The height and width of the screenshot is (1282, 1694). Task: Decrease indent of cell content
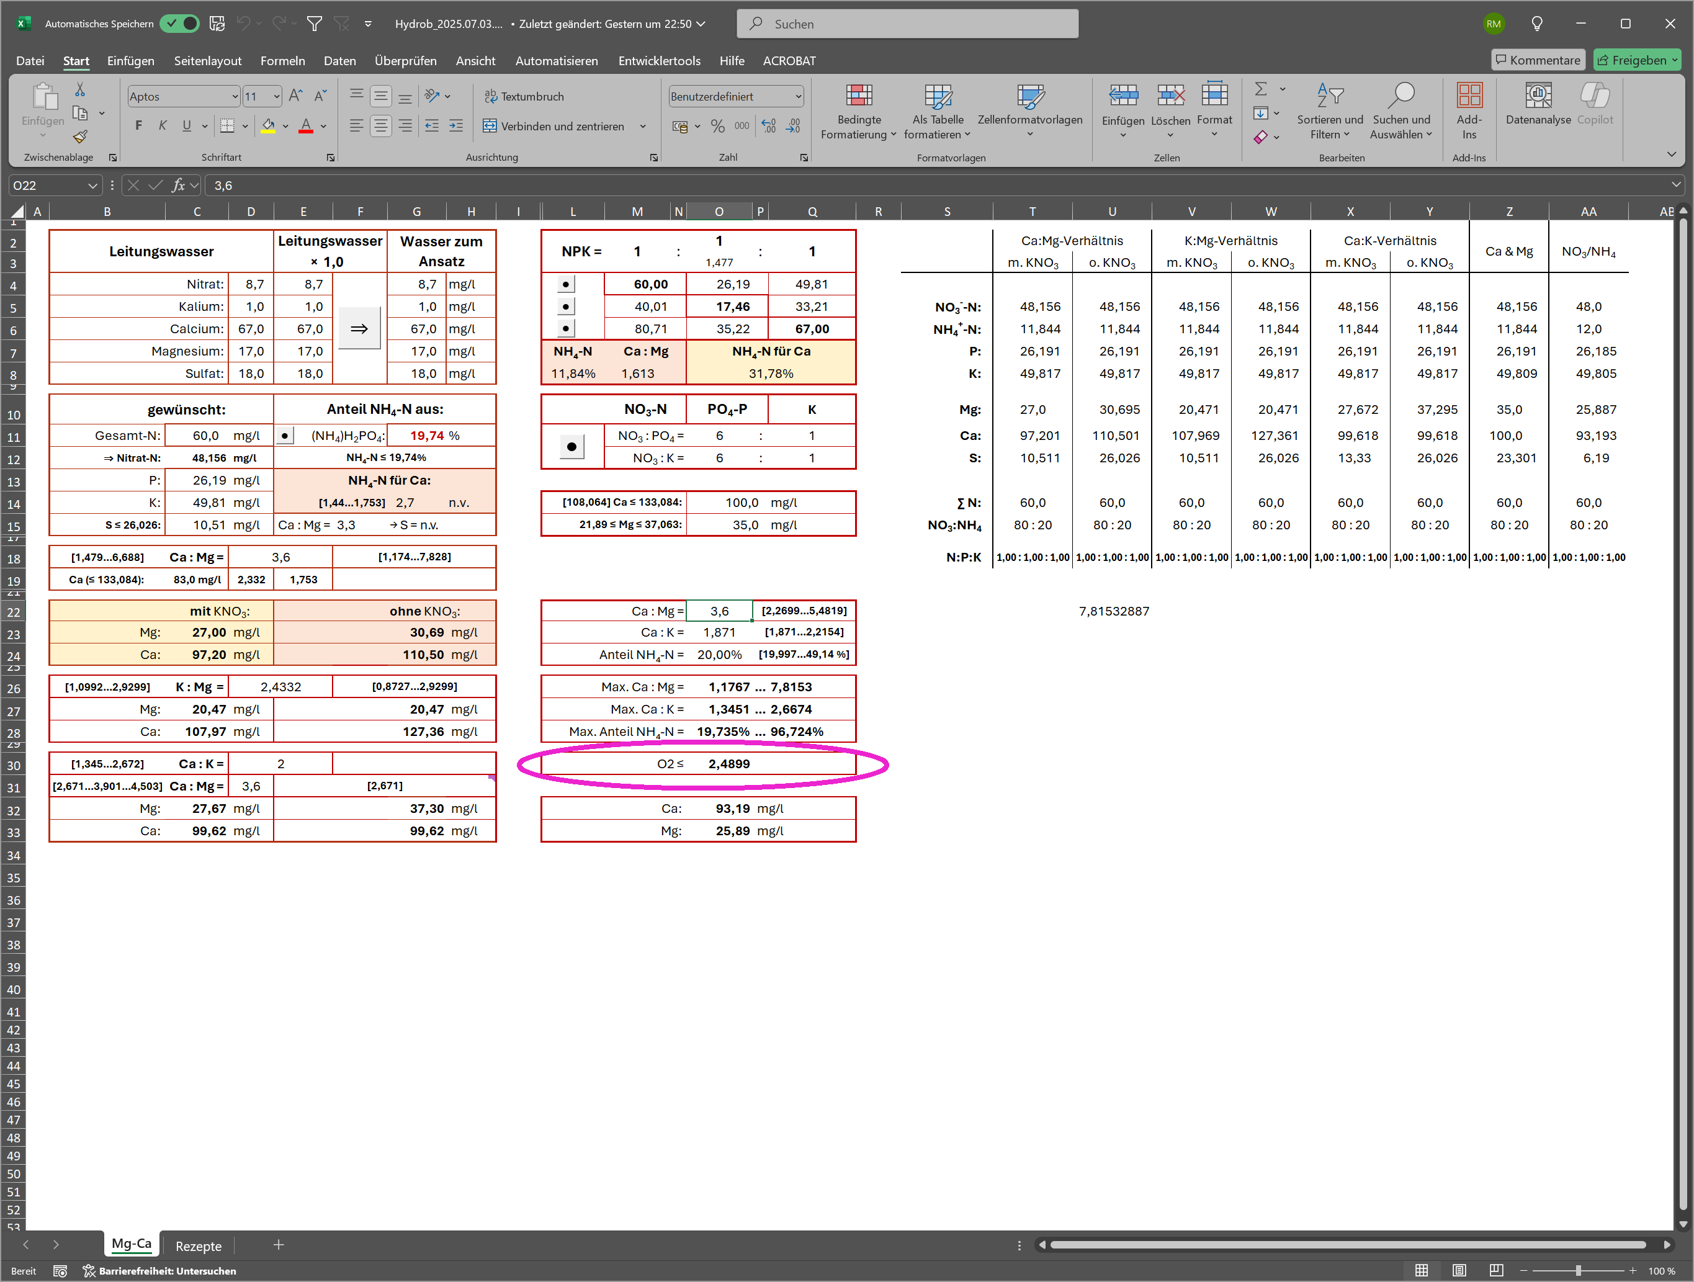[432, 125]
